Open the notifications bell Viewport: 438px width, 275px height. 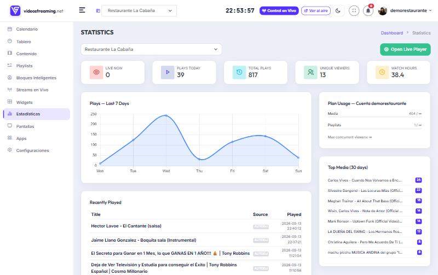[x=368, y=10]
